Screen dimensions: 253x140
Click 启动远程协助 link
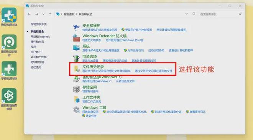(x=156, y=50)
